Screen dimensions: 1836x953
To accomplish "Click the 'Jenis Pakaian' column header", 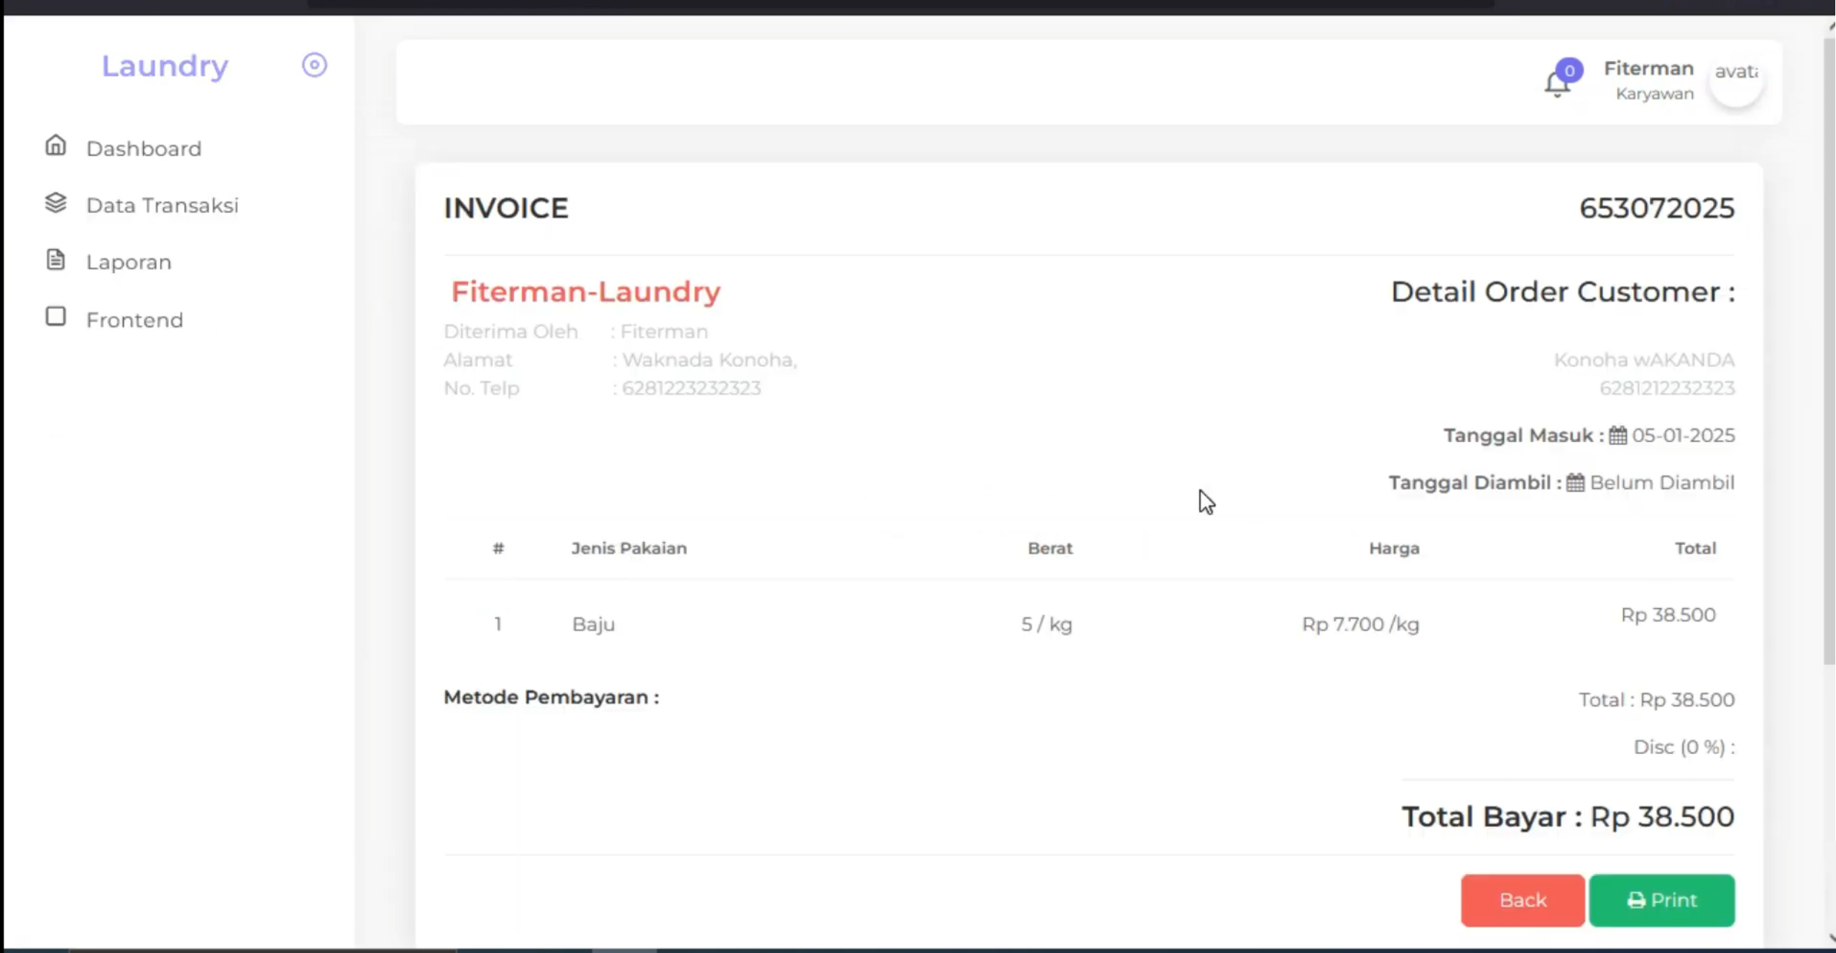I will [x=629, y=548].
